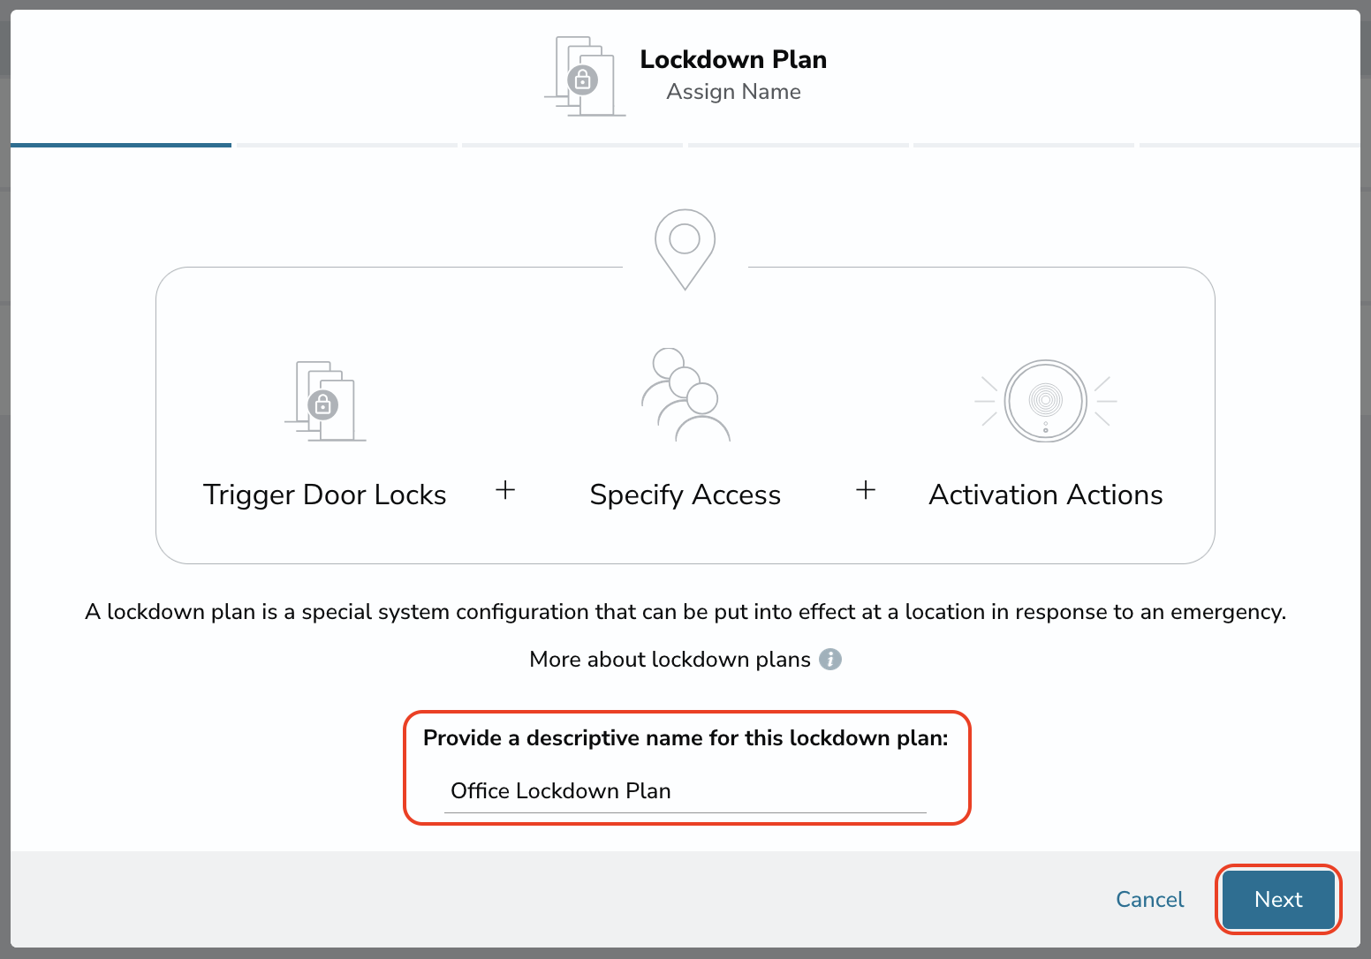
Task: Select the third progress step segment
Action: [572, 145]
